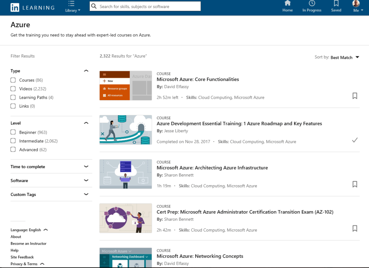Open Microsoft Azure: Architecting Azure Infrastructure title
Image resolution: width=369 pixels, height=268 pixels.
(x=212, y=168)
